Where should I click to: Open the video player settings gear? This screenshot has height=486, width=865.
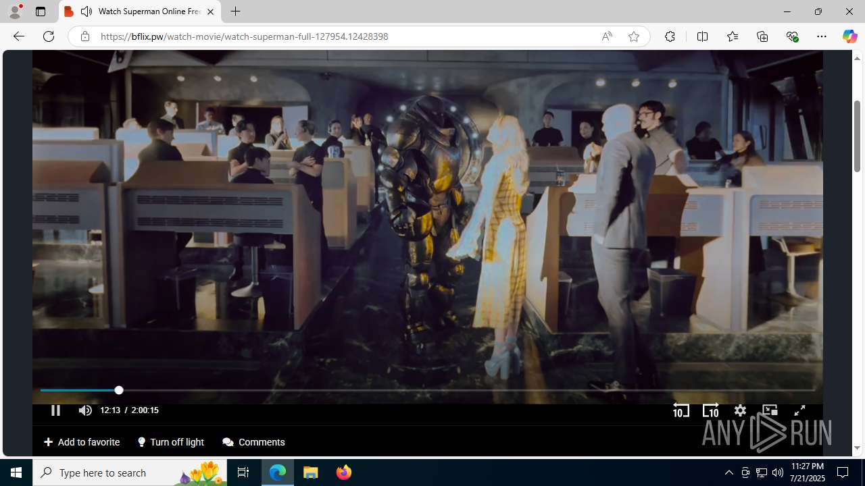[x=740, y=410]
